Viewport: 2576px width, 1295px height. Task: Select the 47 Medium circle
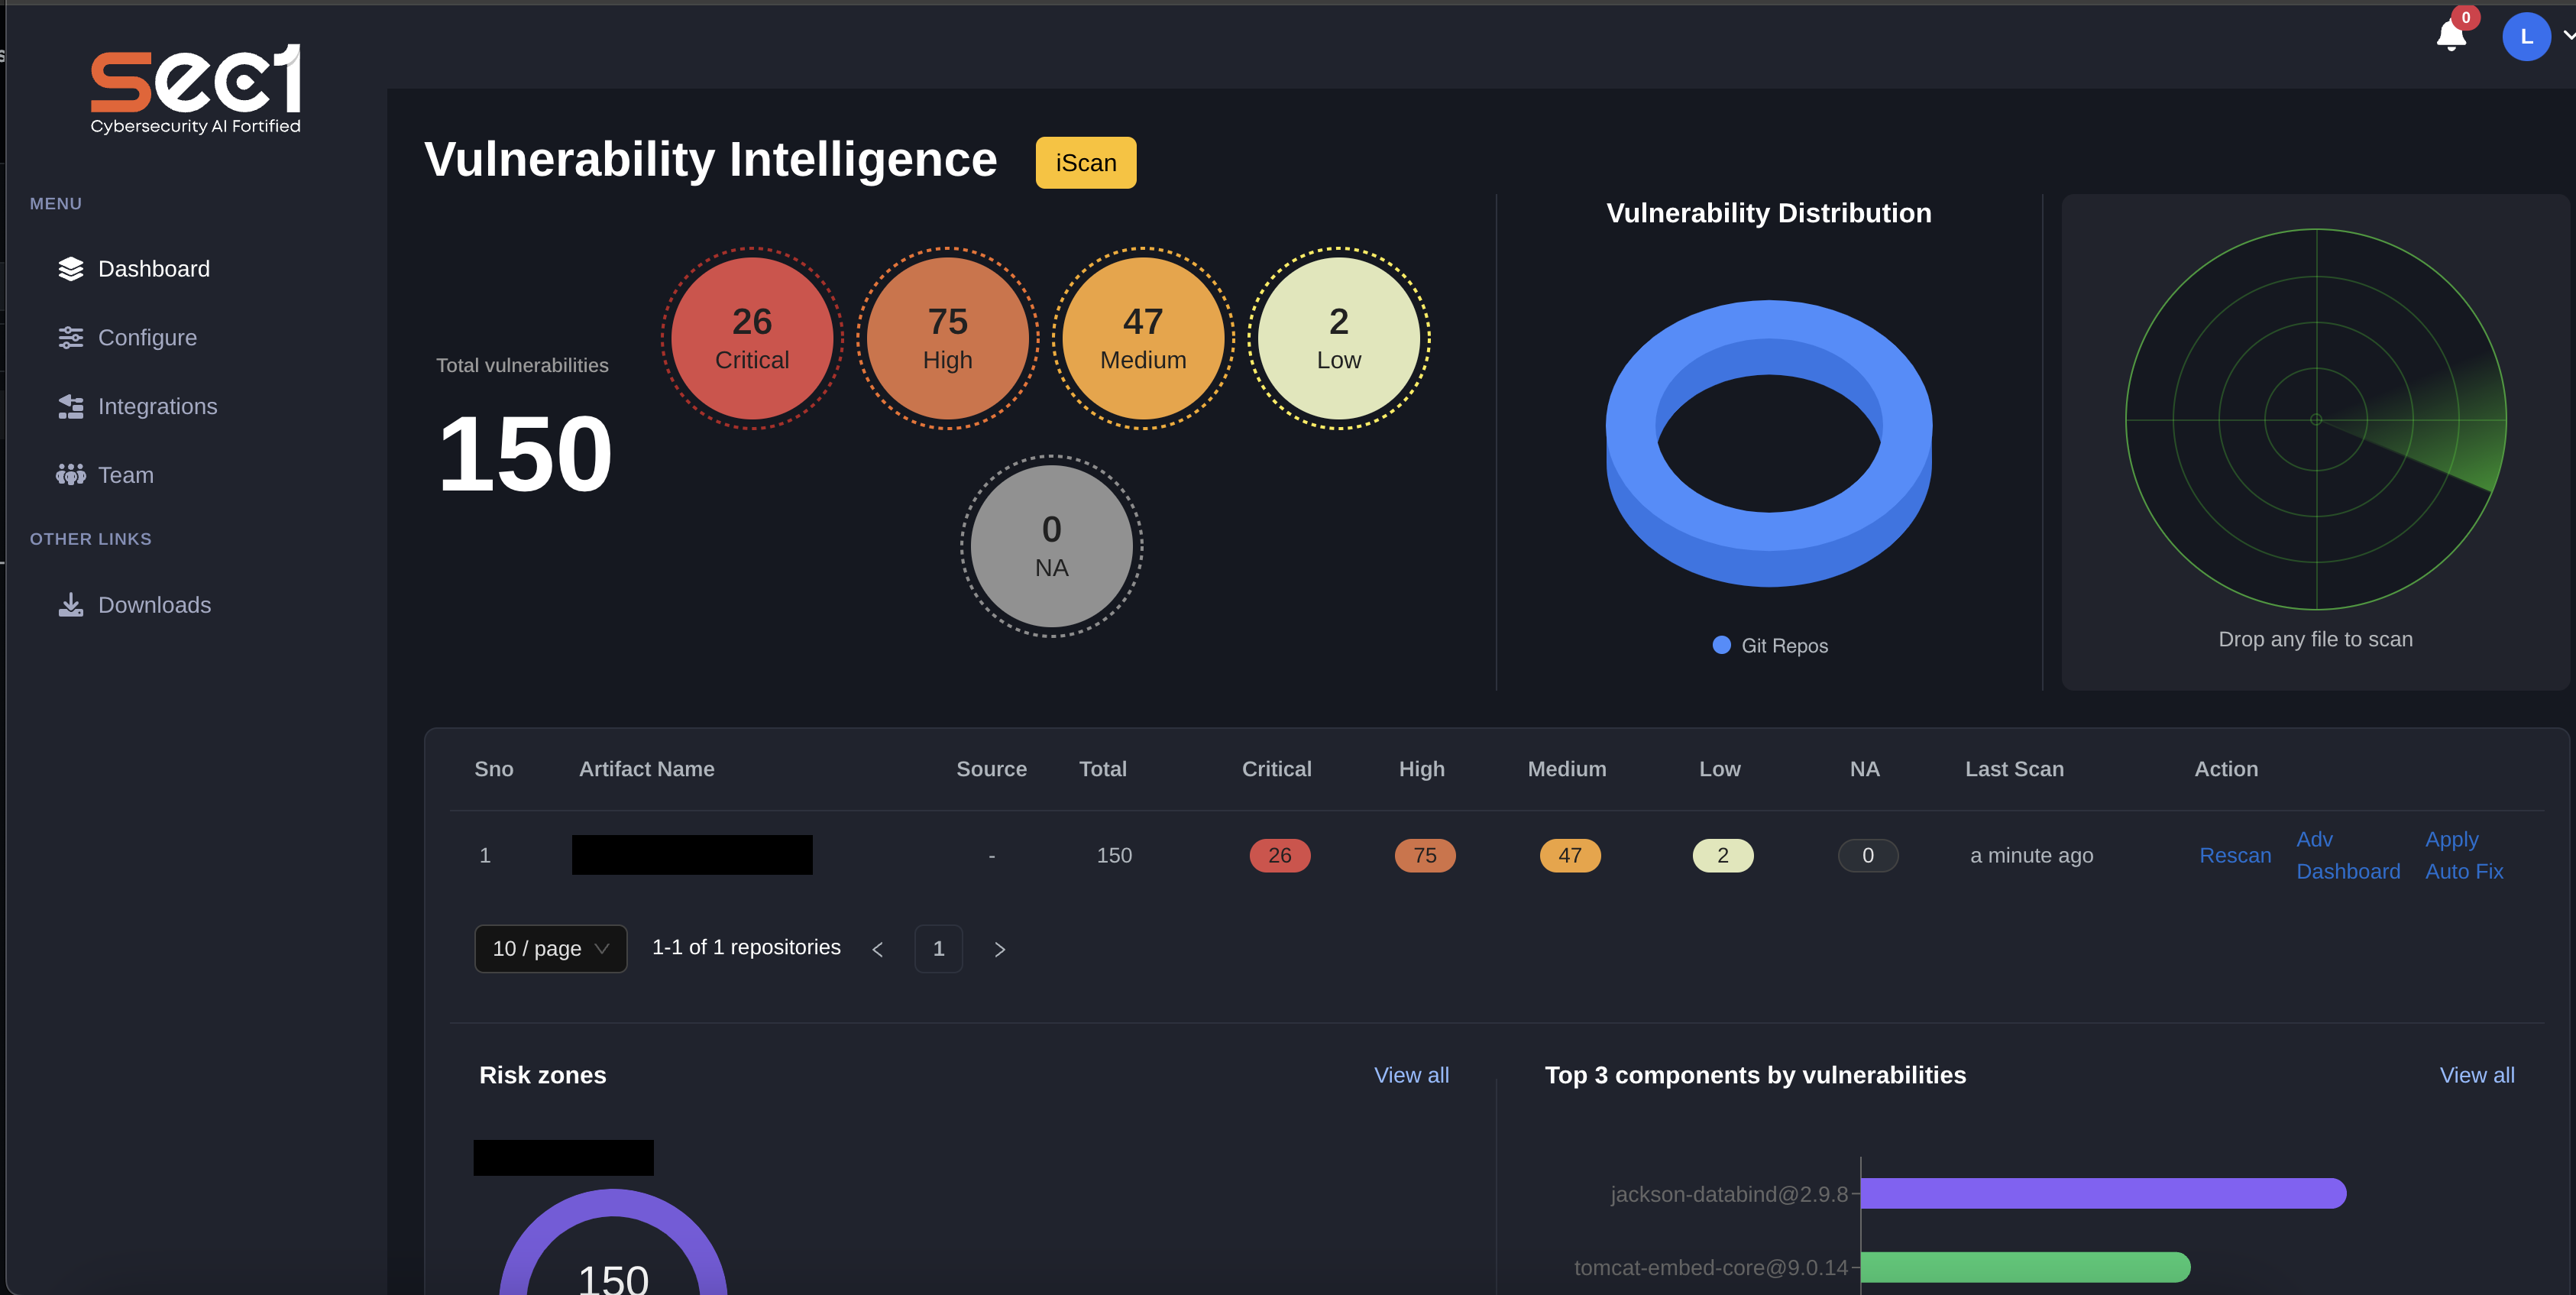[x=1143, y=339]
